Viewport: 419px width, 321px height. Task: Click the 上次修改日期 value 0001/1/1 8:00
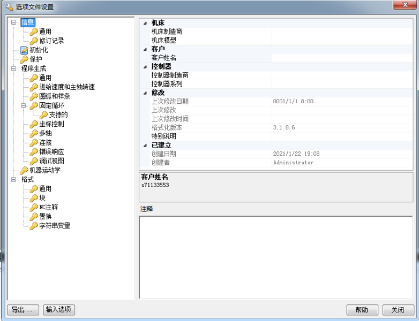[x=293, y=102]
